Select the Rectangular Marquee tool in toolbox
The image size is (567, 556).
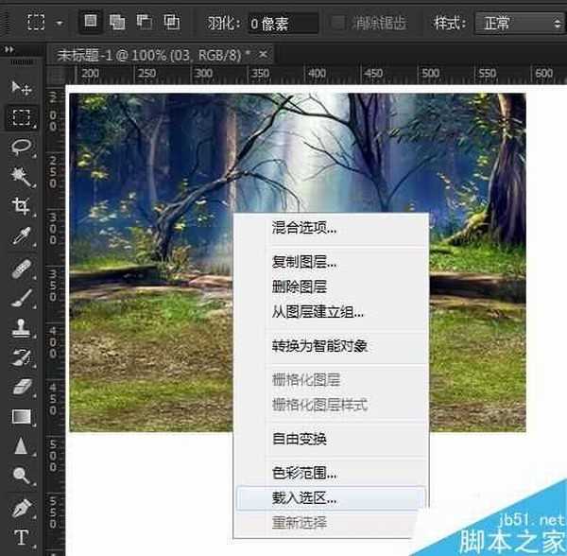click(22, 117)
